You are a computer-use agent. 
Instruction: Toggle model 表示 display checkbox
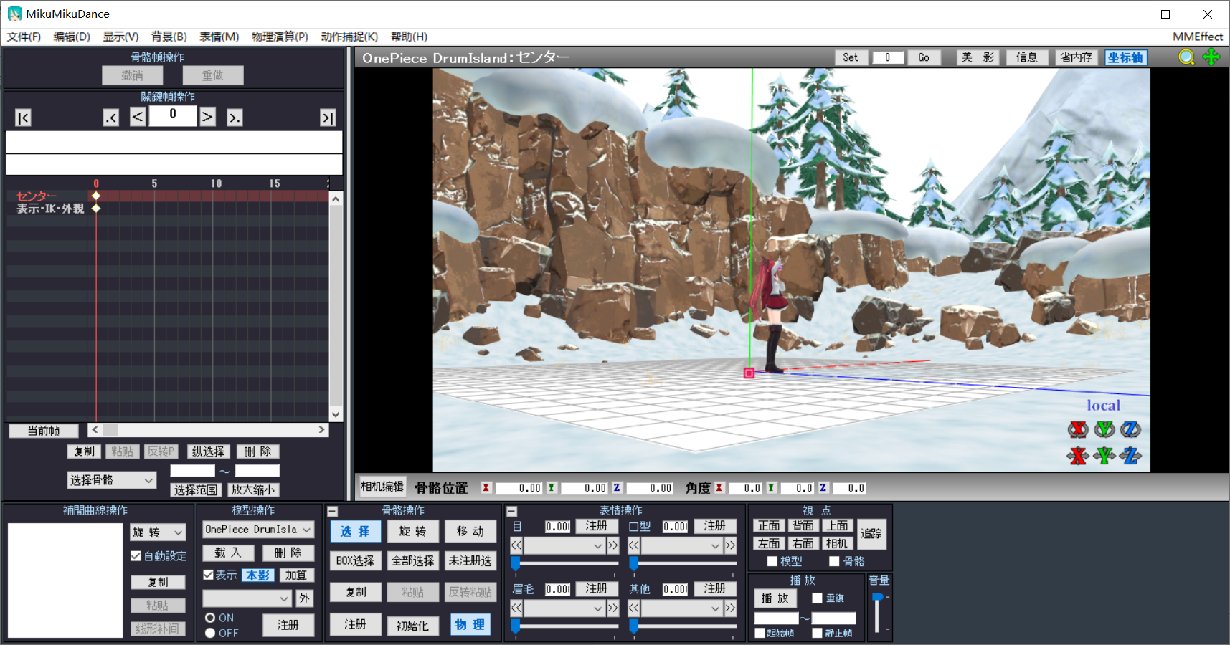pyautogui.click(x=208, y=575)
